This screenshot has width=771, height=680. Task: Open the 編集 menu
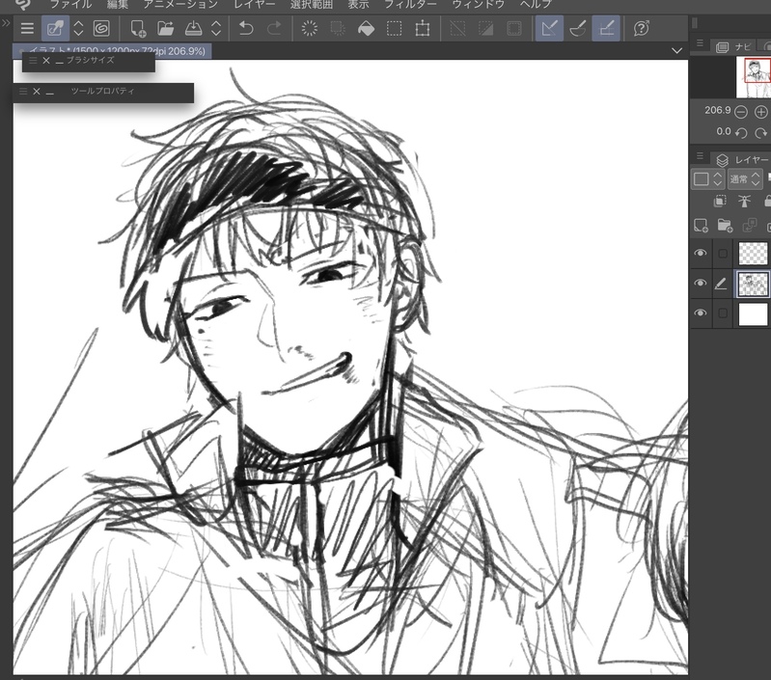pyautogui.click(x=118, y=5)
